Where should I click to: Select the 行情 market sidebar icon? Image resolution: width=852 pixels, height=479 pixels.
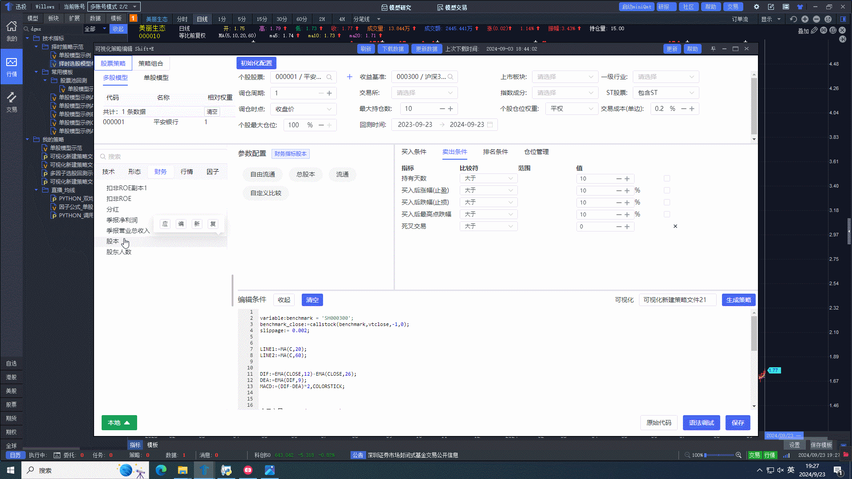pos(12,67)
